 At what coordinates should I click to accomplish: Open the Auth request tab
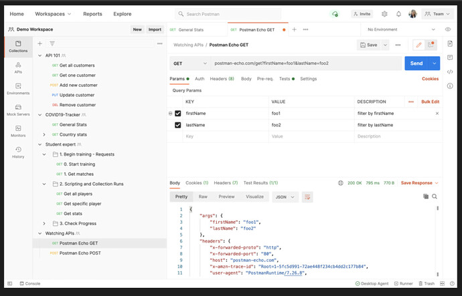pos(200,79)
